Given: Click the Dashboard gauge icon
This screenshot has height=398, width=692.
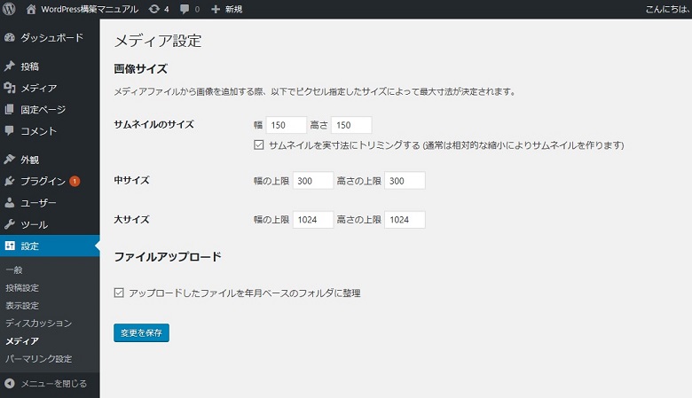Looking at the screenshot, I should [x=10, y=38].
